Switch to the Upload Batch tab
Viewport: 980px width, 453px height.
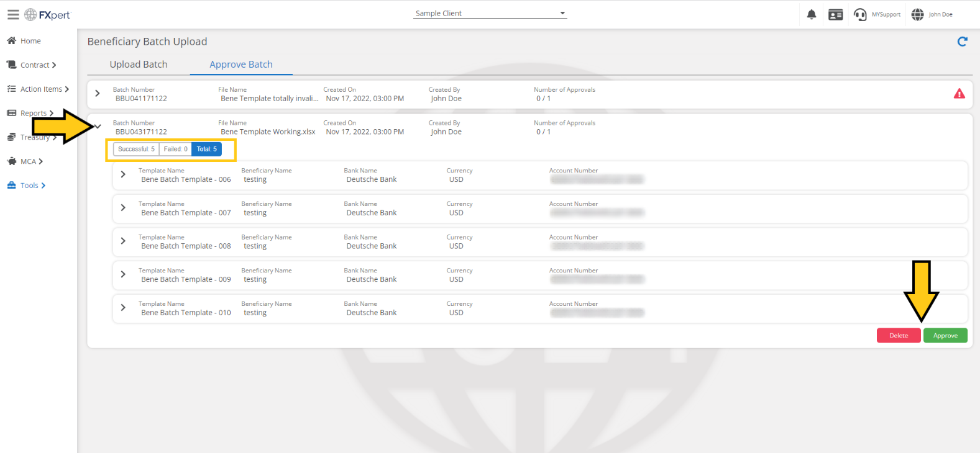[x=139, y=65]
